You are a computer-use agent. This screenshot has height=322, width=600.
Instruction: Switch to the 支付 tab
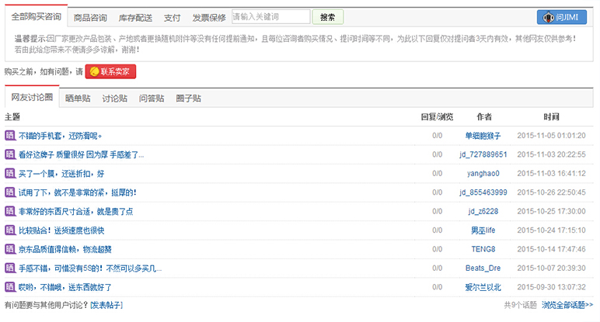[173, 18]
